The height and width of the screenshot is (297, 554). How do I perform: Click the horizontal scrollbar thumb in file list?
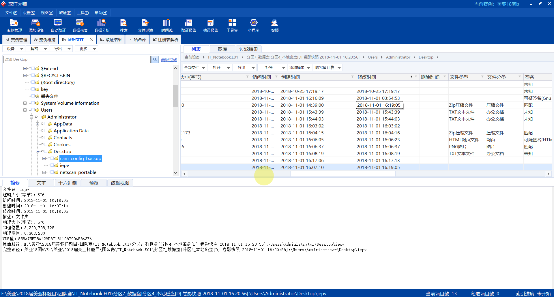tap(343, 174)
